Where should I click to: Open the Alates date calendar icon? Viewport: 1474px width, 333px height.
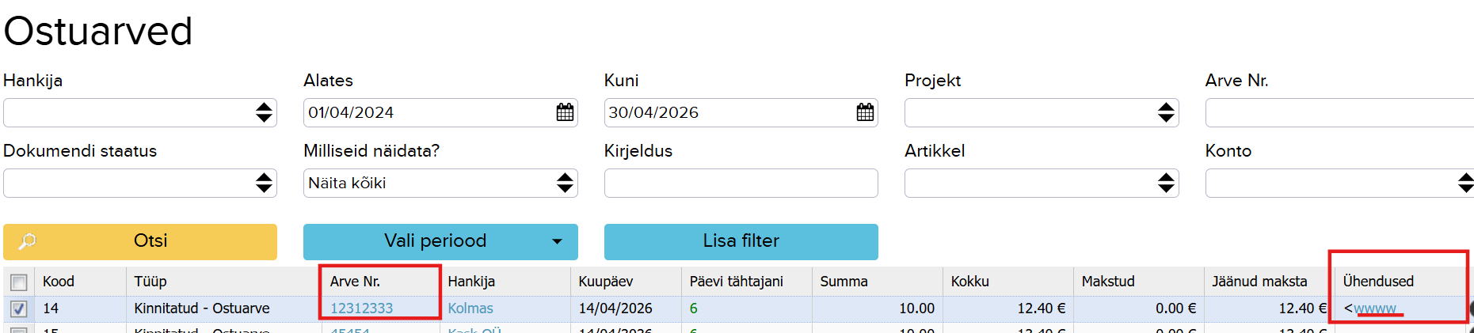565,112
